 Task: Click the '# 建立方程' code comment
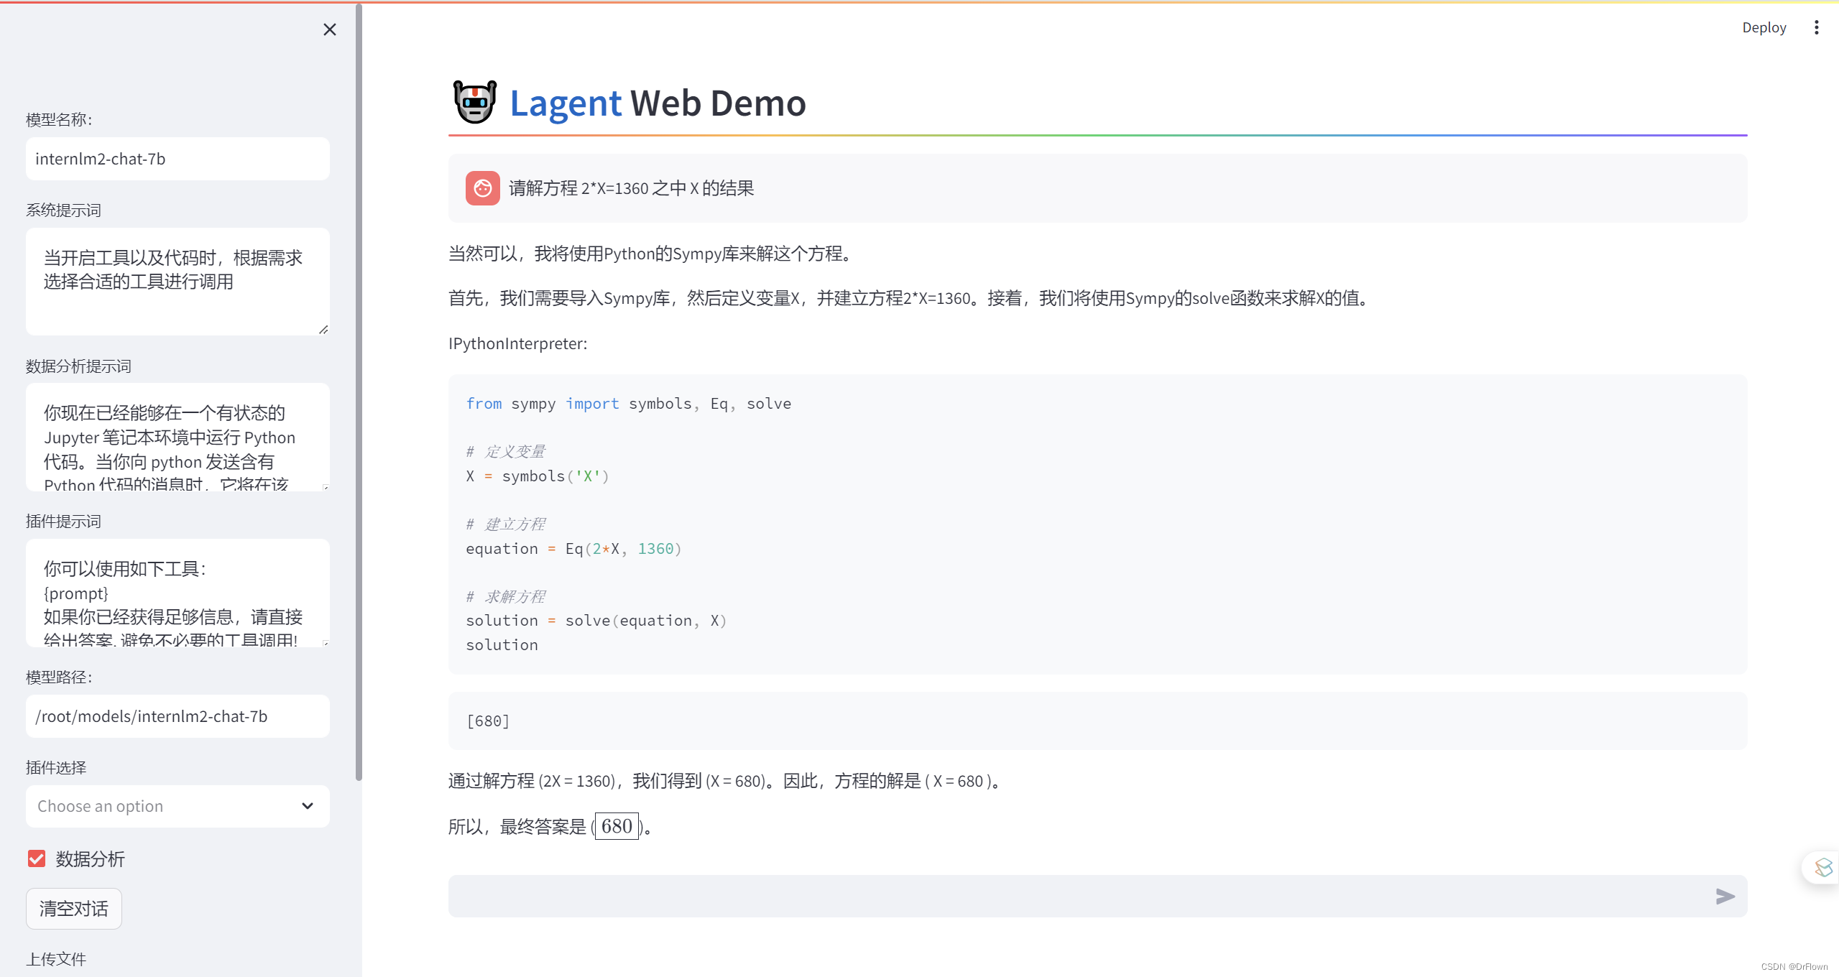pos(505,524)
